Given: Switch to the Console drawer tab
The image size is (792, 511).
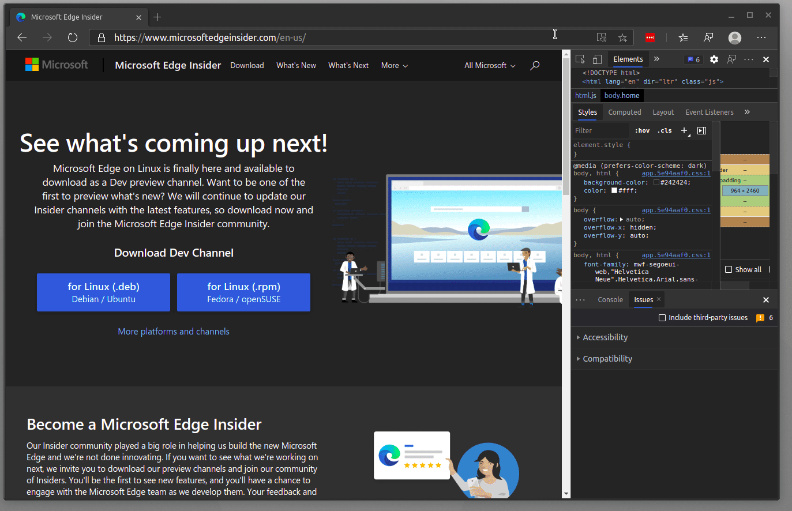Looking at the screenshot, I should [610, 300].
